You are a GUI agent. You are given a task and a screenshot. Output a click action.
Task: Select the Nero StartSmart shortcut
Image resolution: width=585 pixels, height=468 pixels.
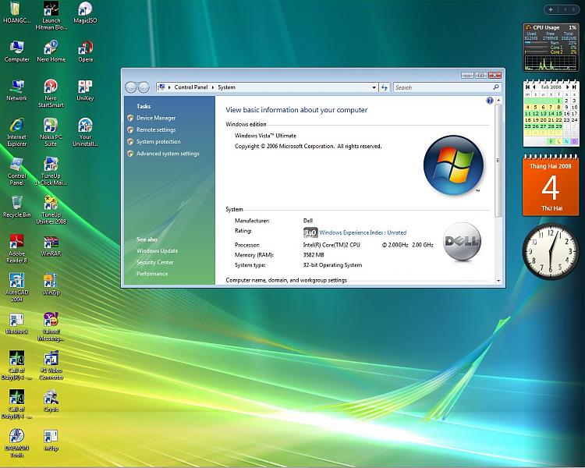tap(51, 87)
